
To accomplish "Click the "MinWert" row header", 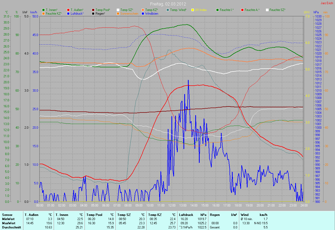I will tap(8, 219).
